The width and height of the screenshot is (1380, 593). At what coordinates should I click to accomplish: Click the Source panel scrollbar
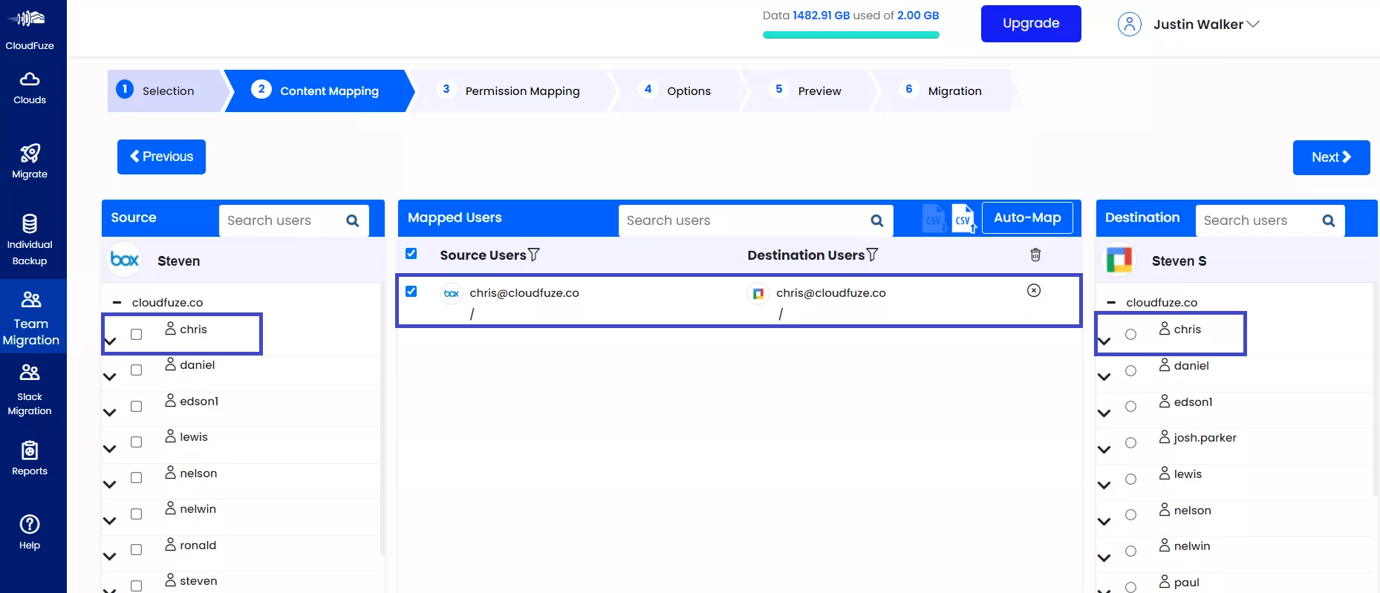click(383, 419)
